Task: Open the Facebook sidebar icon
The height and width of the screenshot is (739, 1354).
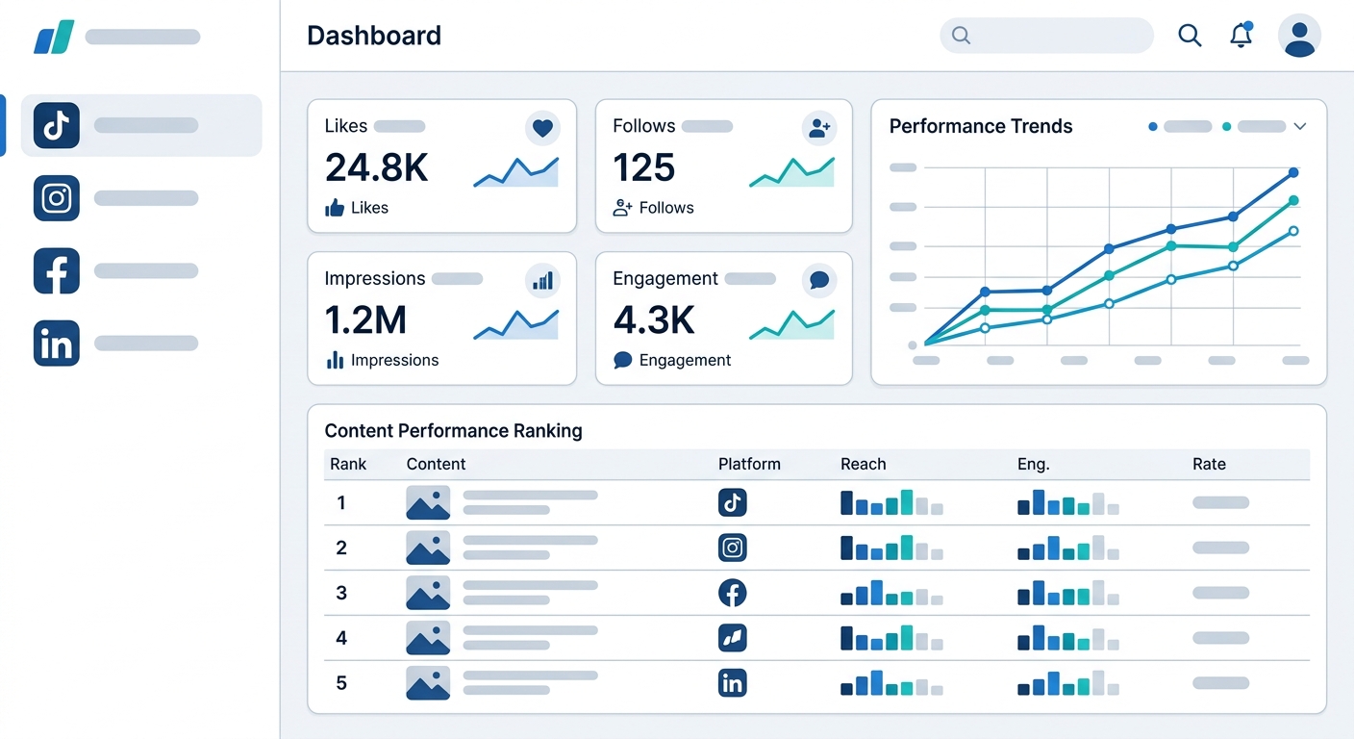Action: pyautogui.click(x=56, y=271)
